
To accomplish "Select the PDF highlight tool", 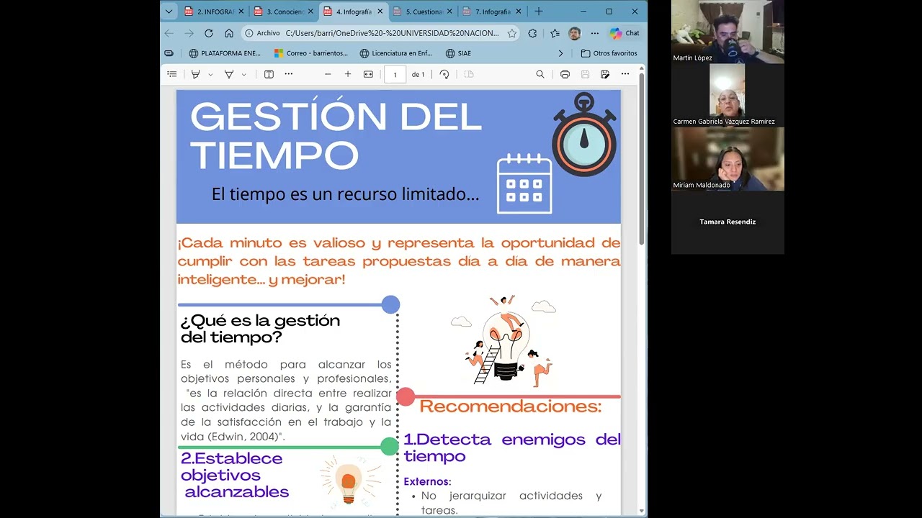I will point(195,74).
